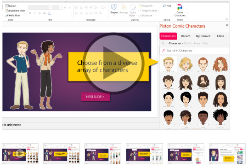Click the Shapes icon in Drawing group
The height and width of the screenshot is (168, 248).
pyautogui.click(x=114, y=10)
